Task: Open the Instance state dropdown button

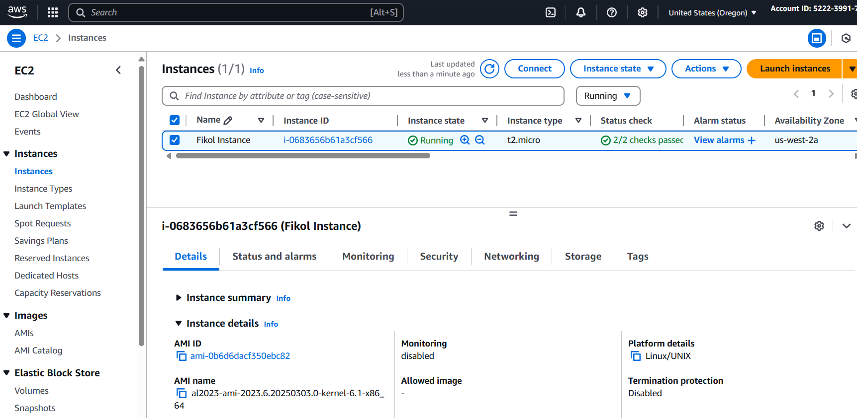Action: coord(618,69)
